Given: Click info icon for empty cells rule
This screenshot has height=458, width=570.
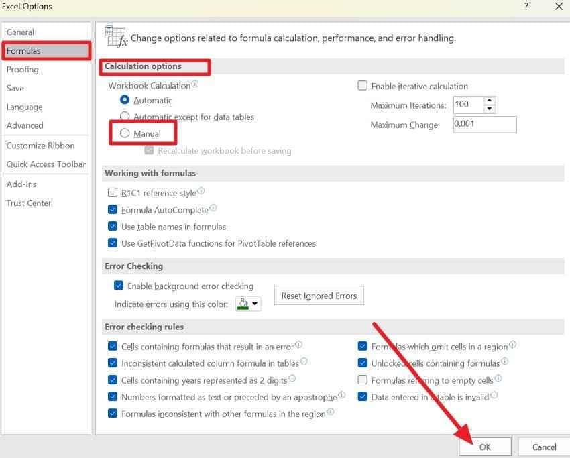Looking at the screenshot, I should pyautogui.click(x=498, y=378).
